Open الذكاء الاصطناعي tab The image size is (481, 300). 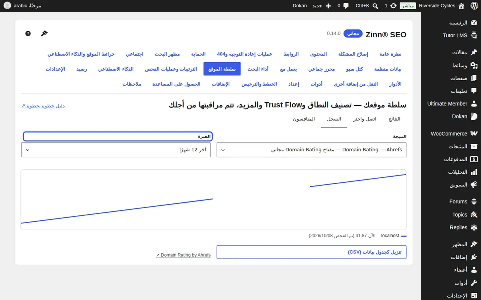click(x=116, y=69)
